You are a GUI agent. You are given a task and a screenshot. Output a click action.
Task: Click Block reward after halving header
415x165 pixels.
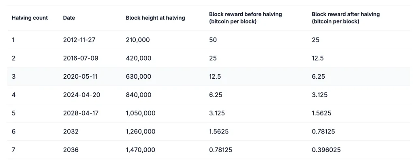pos(345,18)
